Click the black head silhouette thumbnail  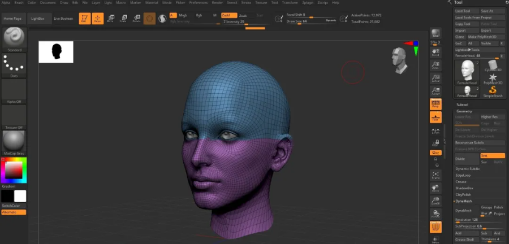click(56, 51)
